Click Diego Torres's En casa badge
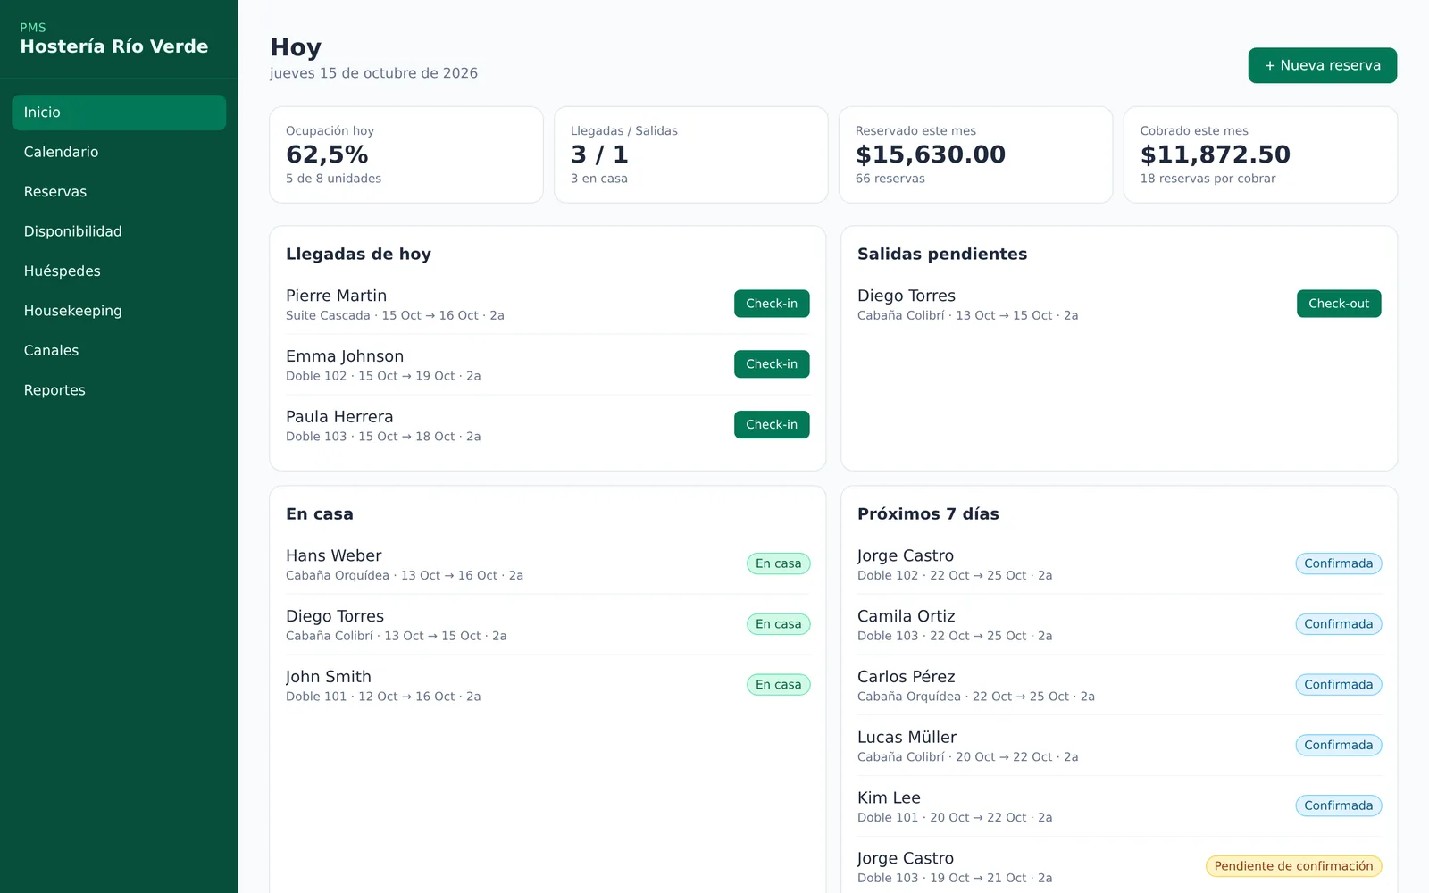The width and height of the screenshot is (1429, 893). tap(778, 624)
